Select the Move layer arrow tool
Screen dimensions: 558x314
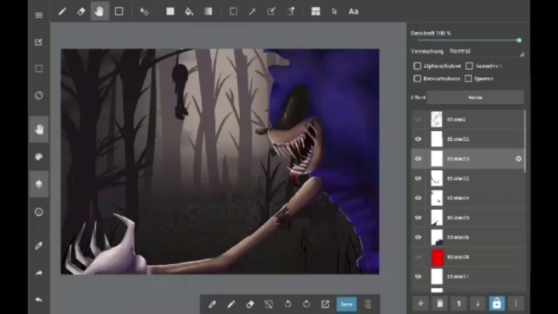point(144,12)
